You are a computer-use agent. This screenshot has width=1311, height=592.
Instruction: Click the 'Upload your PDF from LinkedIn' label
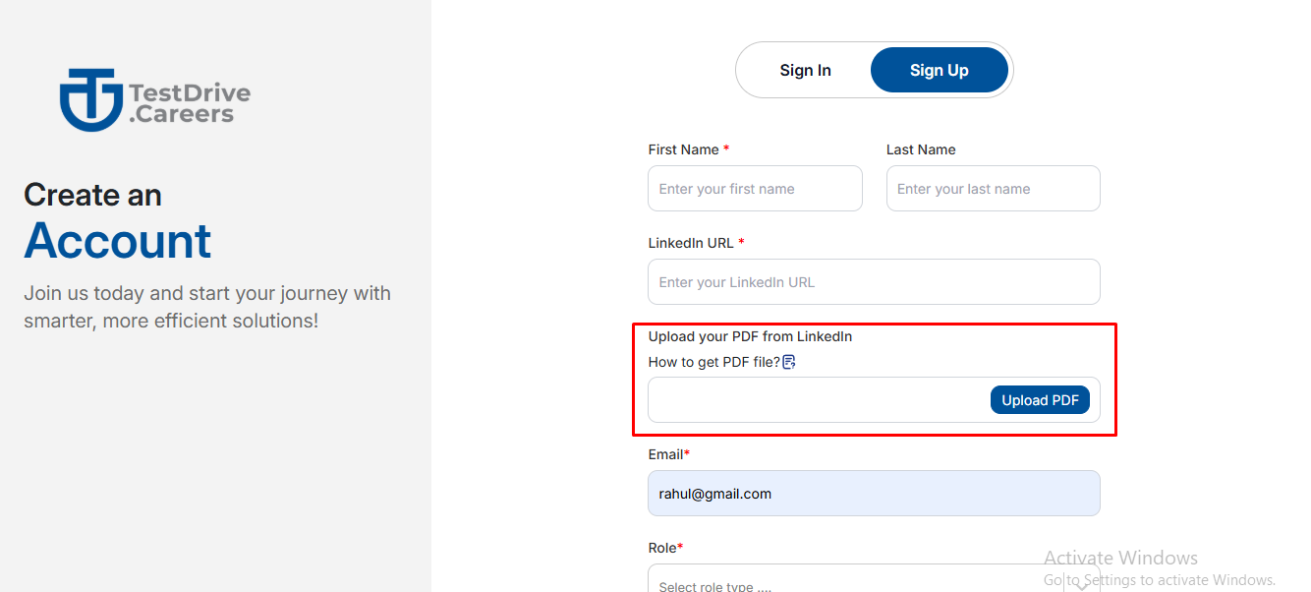click(750, 336)
